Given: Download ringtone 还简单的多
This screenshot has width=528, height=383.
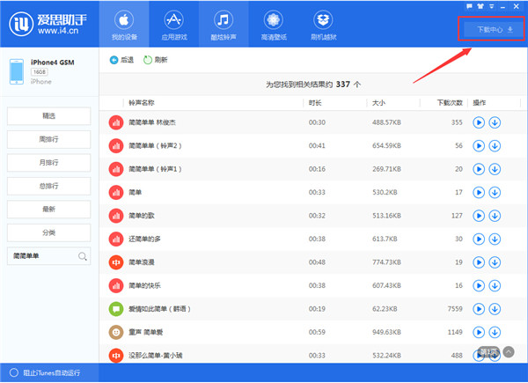Looking at the screenshot, I should click(495, 239).
